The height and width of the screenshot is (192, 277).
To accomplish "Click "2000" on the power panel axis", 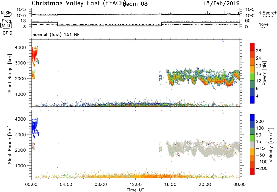I will click(x=20, y=78).
